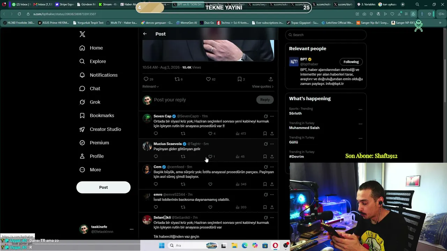Reply to Mucius Scaevola's comment

coord(156,157)
